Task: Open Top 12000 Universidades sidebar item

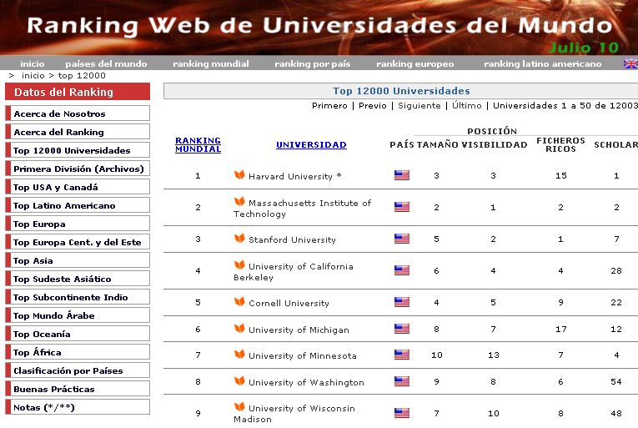Action: [78, 150]
